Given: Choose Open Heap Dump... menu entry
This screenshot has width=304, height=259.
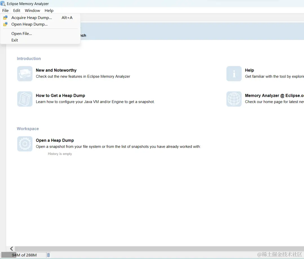Looking at the screenshot, I should pos(40,24).
